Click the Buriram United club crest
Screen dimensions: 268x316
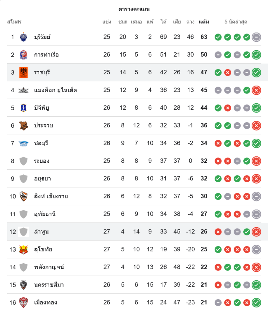[x=23, y=37]
